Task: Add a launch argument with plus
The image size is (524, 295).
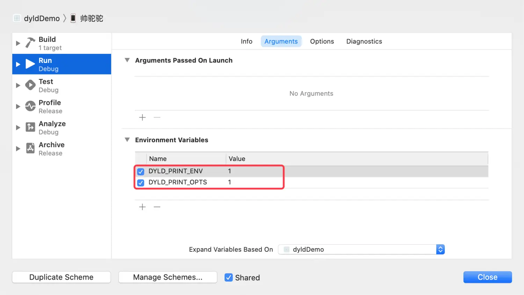Action: click(x=143, y=117)
